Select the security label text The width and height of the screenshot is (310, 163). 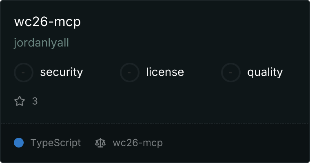(62, 72)
